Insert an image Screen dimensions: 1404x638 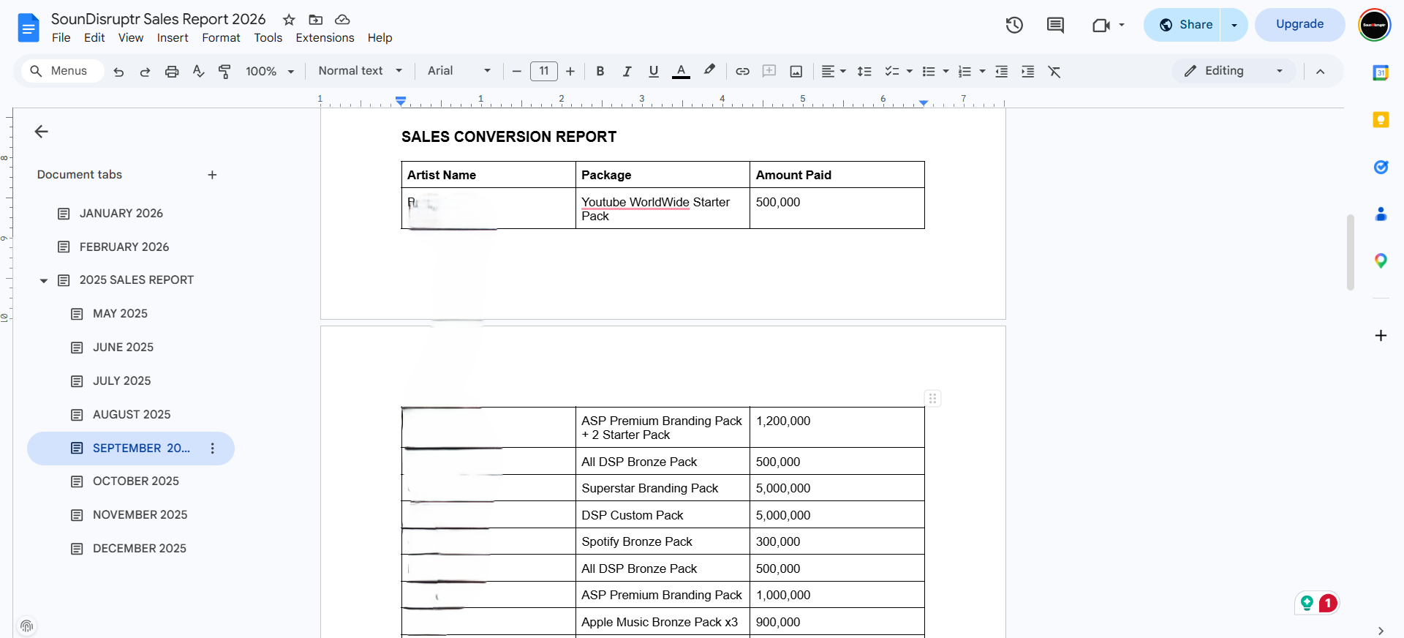pos(796,72)
